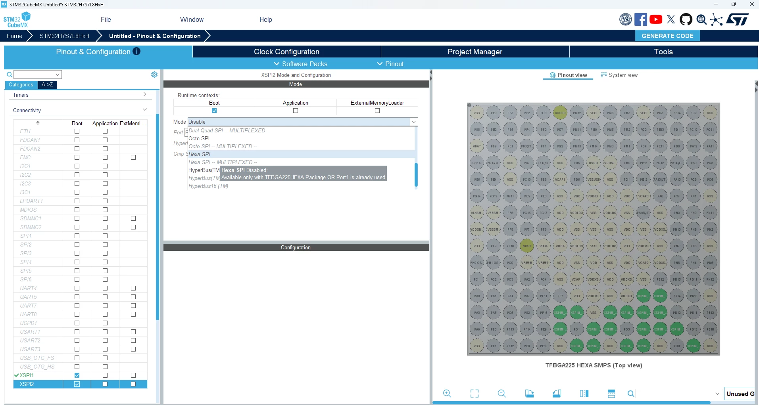Screen dimensions: 759x407
Task: Expand the Pinout dropdown menu
Action: 390,64
